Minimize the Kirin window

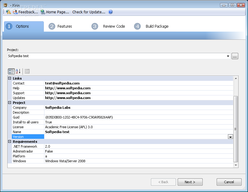click(x=224, y=5)
